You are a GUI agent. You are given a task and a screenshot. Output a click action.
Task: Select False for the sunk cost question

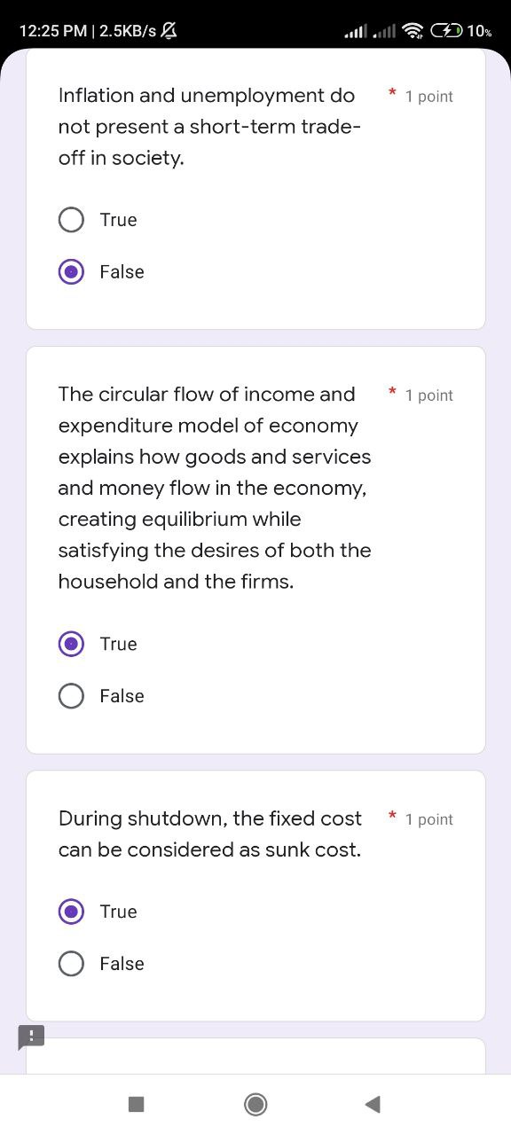(71, 963)
